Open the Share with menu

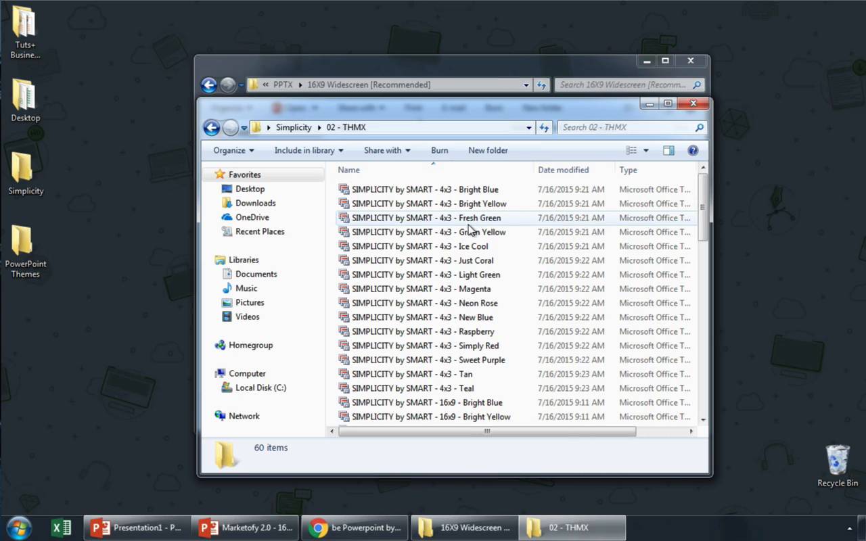click(x=386, y=150)
